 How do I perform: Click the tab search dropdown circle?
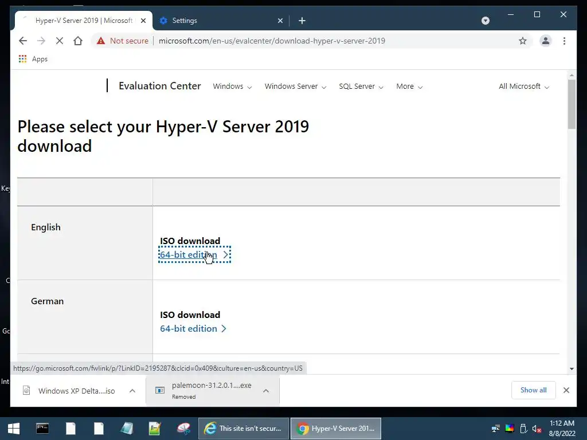[485, 21]
